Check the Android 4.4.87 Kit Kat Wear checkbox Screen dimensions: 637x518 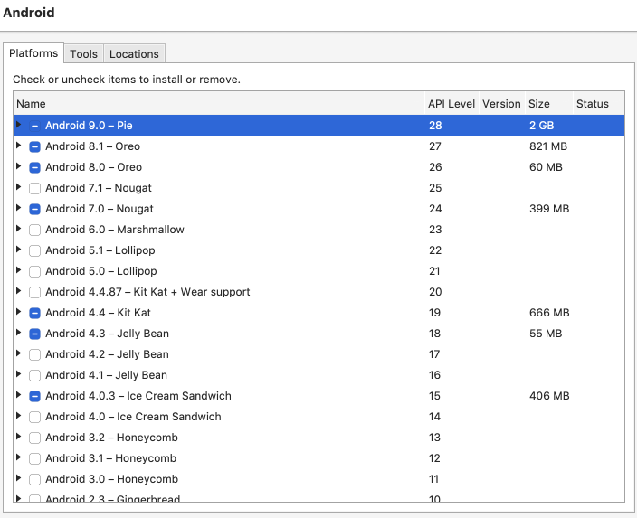point(35,292)
